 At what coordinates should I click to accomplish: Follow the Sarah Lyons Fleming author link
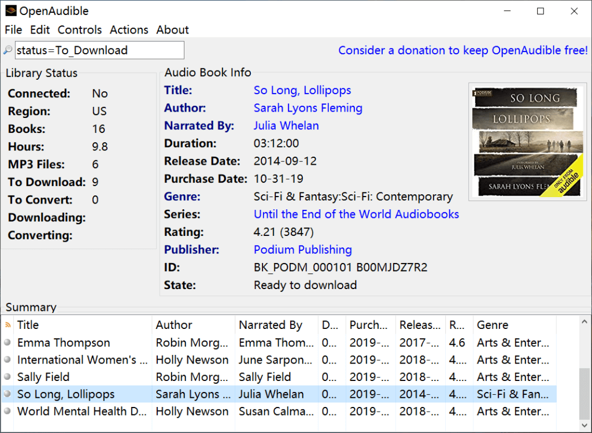pyautogui.click(x=308, y=108)
